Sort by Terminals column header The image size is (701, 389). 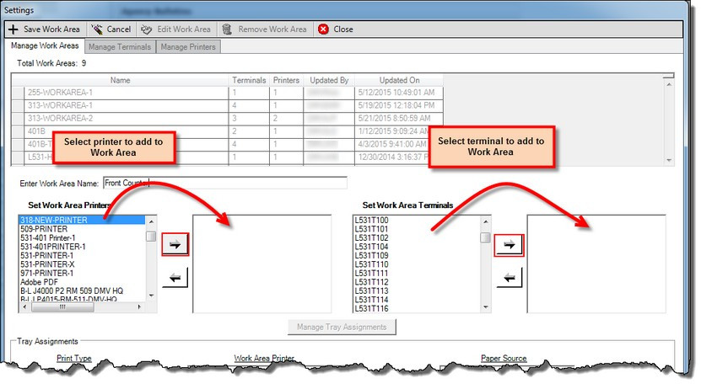click(x=249, y=80)
